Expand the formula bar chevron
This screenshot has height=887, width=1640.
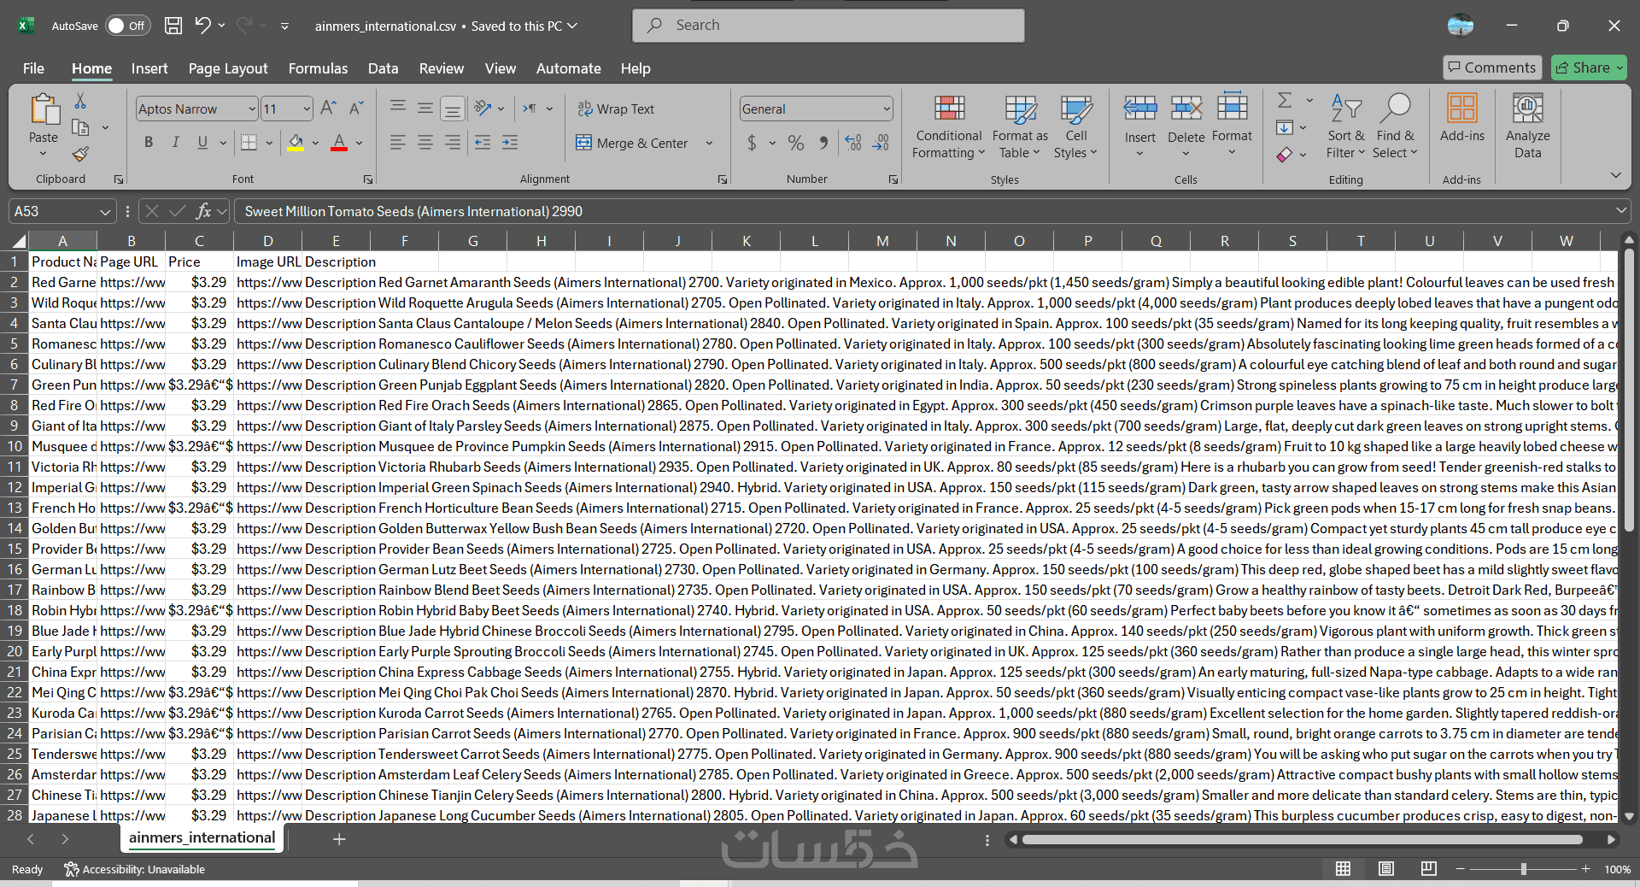tap(1620, 210)
